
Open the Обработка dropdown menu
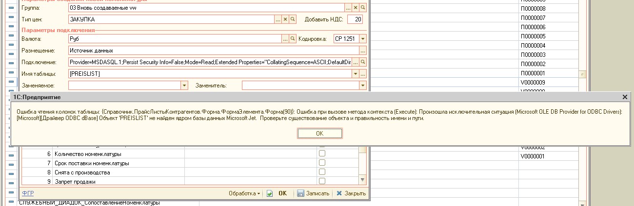244,193
